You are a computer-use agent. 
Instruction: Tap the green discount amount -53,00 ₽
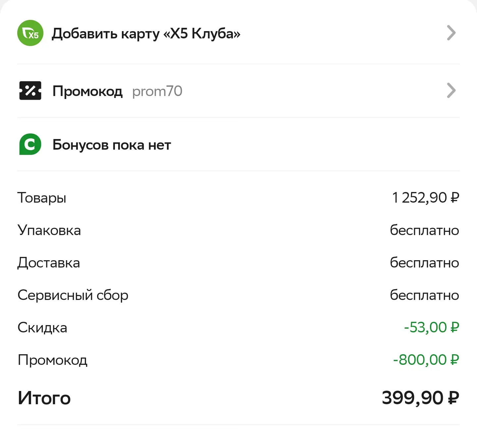pyautogui.click(x=432, y=327)
